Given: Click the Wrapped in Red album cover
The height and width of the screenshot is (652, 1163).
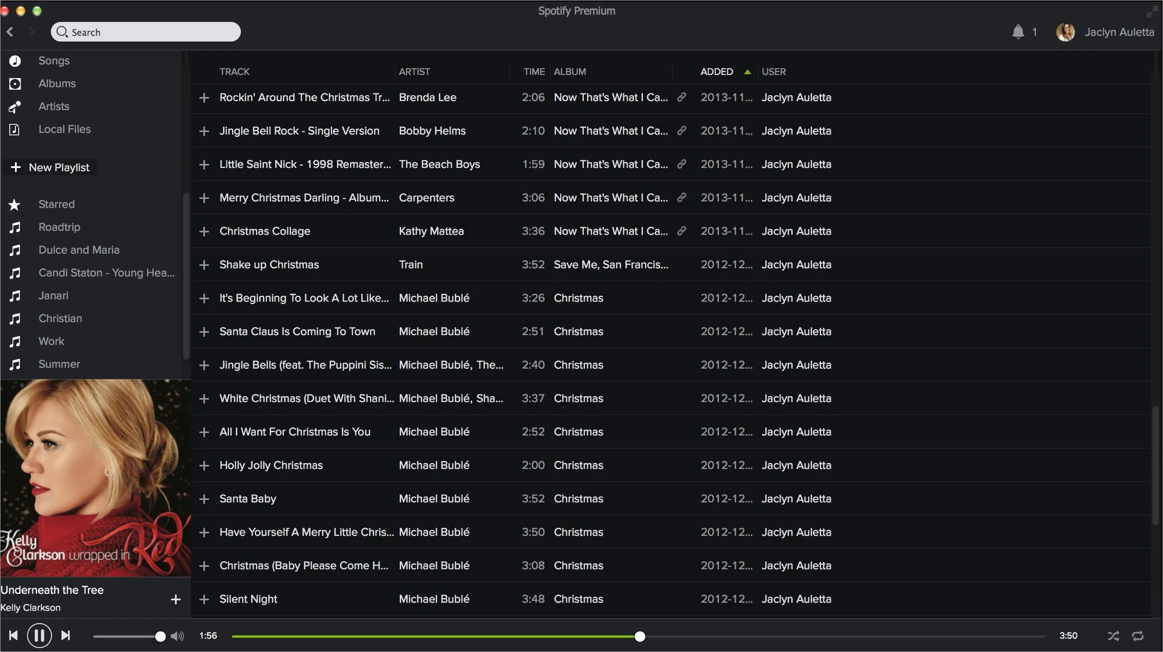Looking at the screenshot, I should pyautogui.click(x=95, y=478).
